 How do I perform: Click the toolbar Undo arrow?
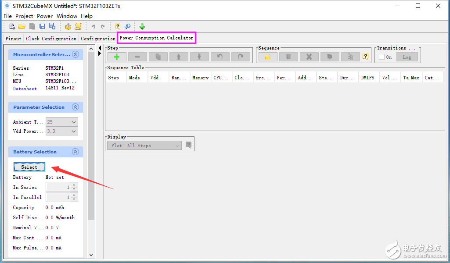94,27
